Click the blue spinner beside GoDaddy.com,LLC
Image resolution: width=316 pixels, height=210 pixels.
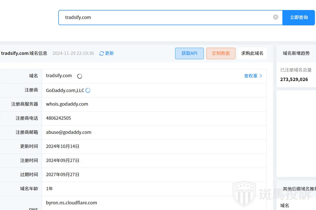[x=88, y=90]
